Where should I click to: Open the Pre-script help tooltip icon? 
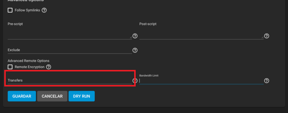tap(135, 36)
